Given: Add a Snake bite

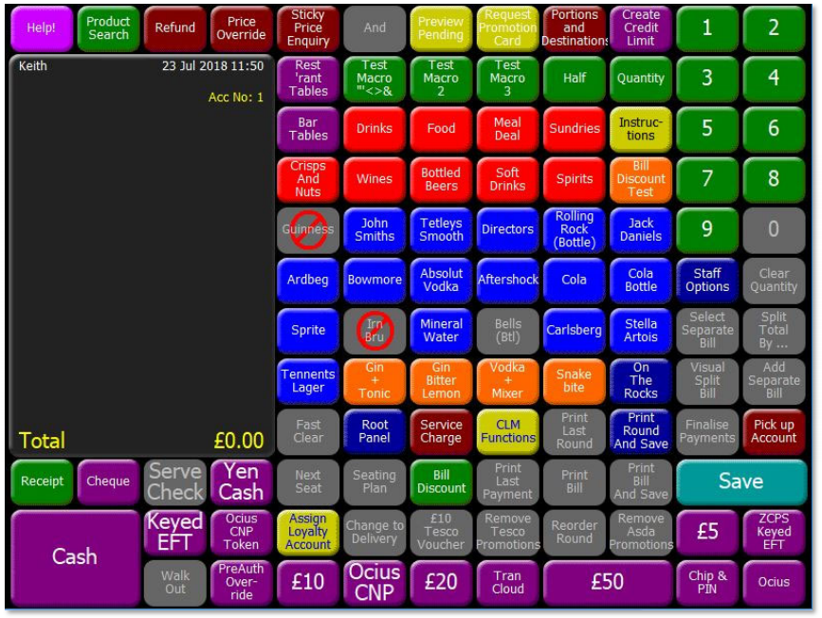Looking at the screenshot, I should 574,380.
